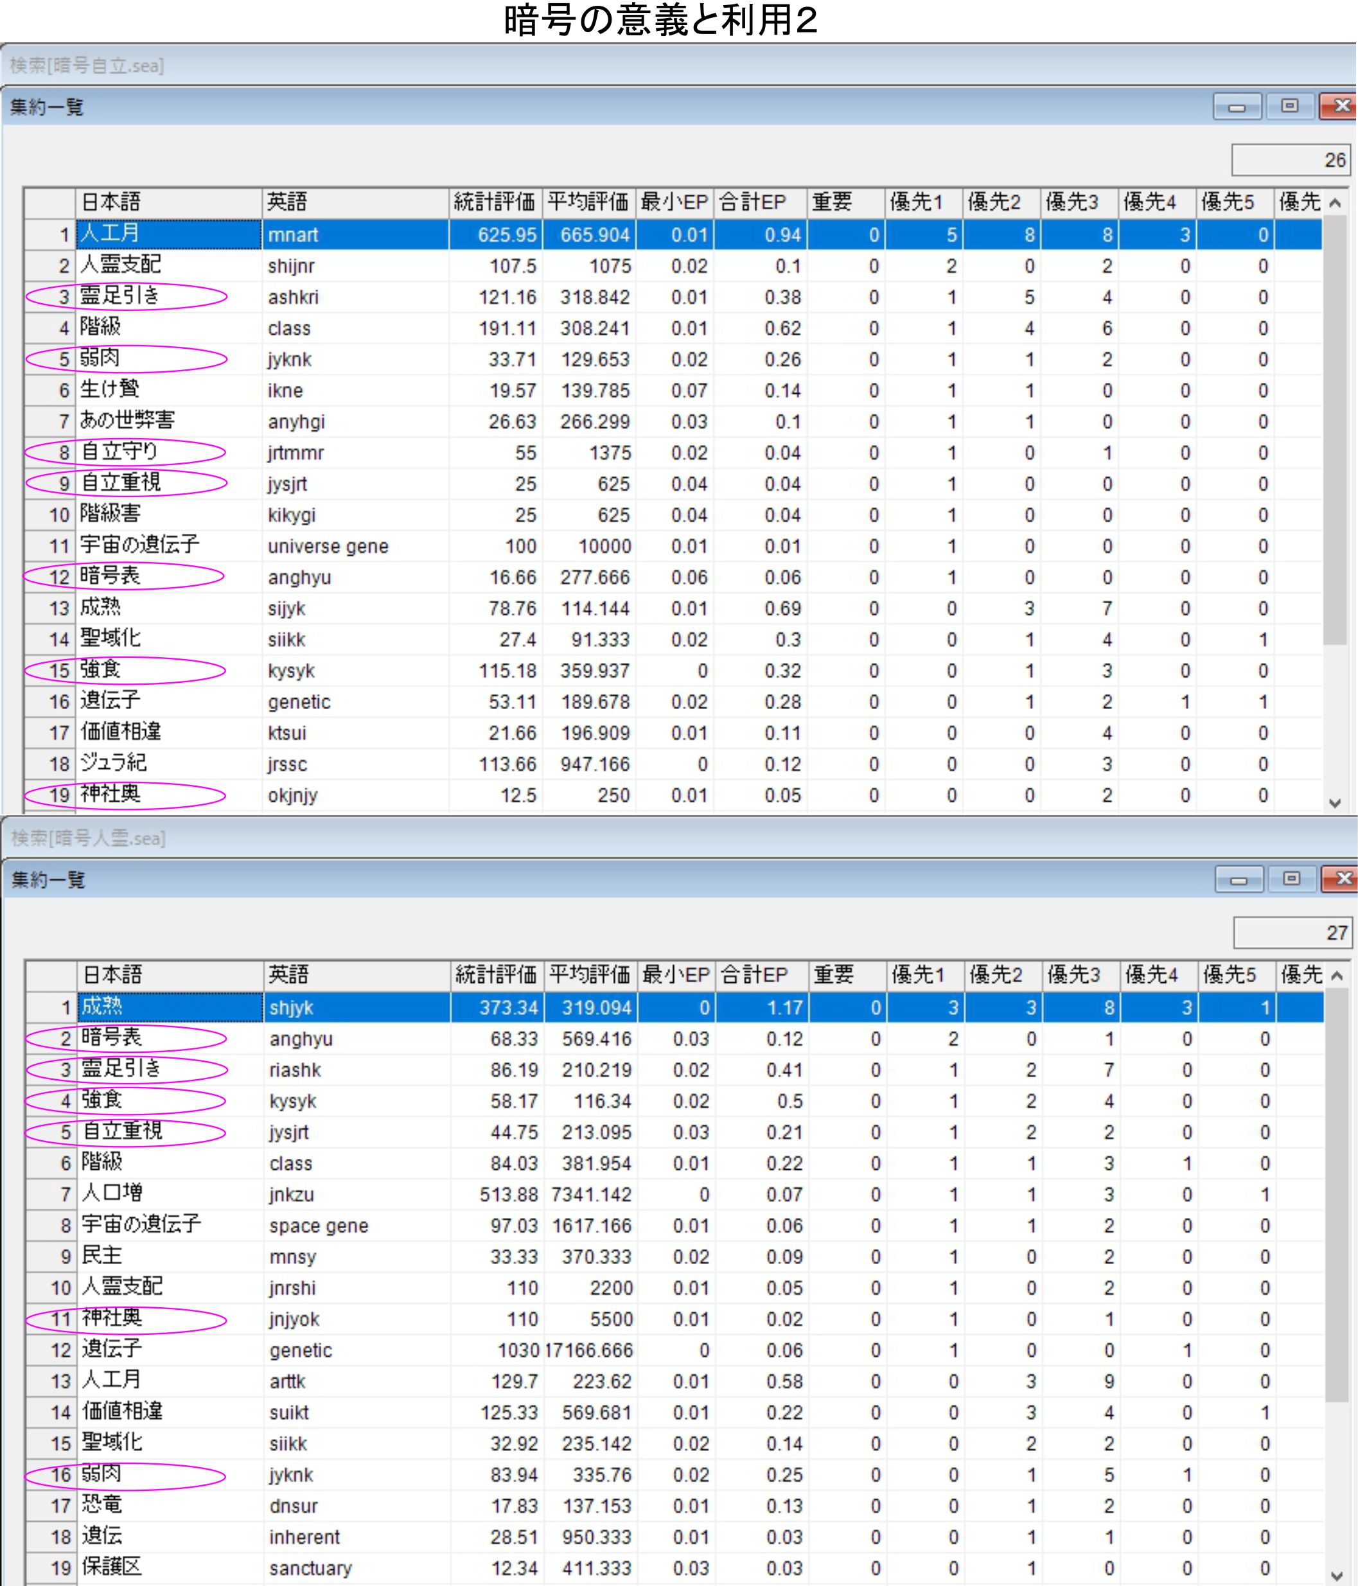Click 英語 column header in lower table
The image size is (1358, 1586).
(356, 974)
